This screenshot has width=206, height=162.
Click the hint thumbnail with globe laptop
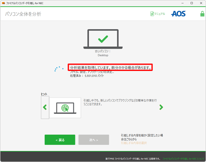point(65,108)
